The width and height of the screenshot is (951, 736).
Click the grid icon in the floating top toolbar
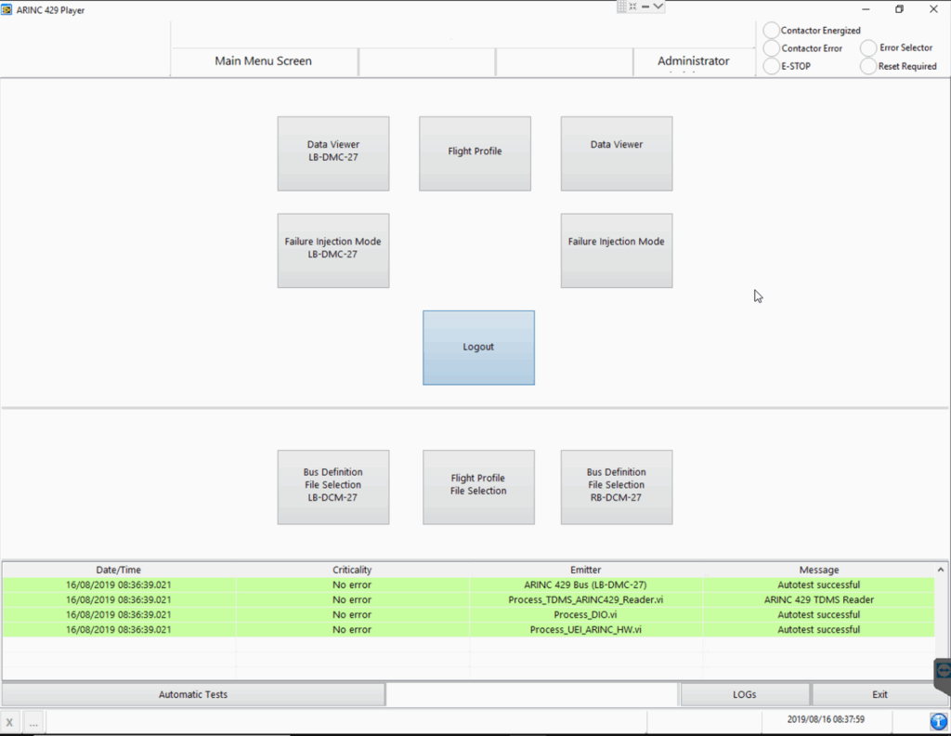622,7
